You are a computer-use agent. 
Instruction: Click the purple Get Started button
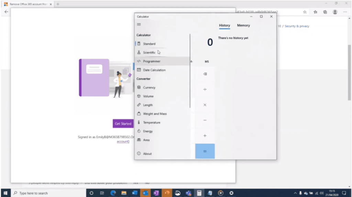123,124
